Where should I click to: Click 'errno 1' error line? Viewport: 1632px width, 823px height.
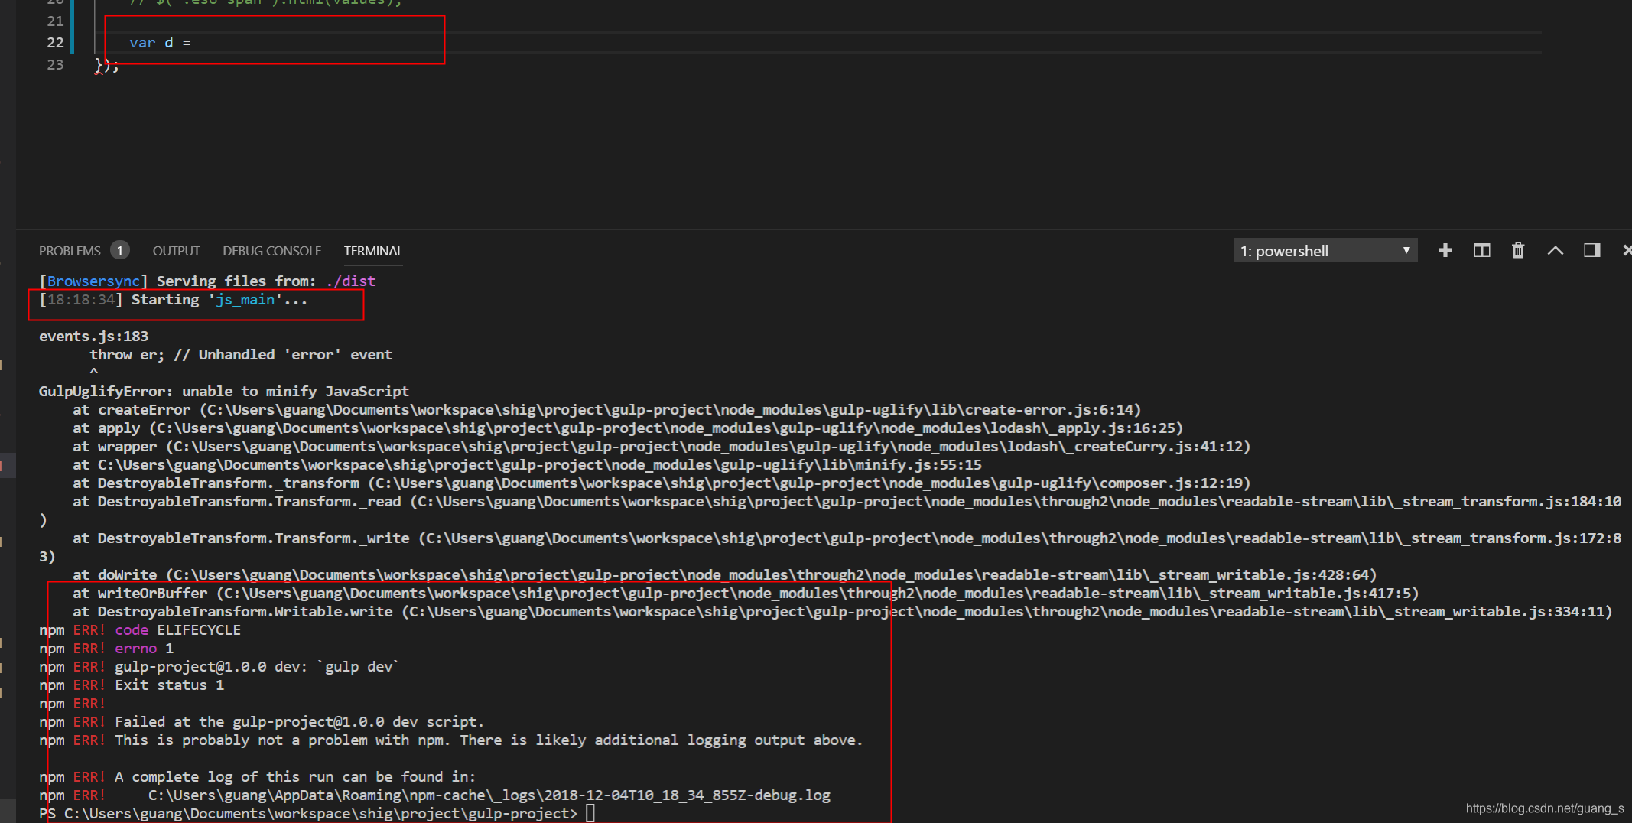(x=144, y=648)
